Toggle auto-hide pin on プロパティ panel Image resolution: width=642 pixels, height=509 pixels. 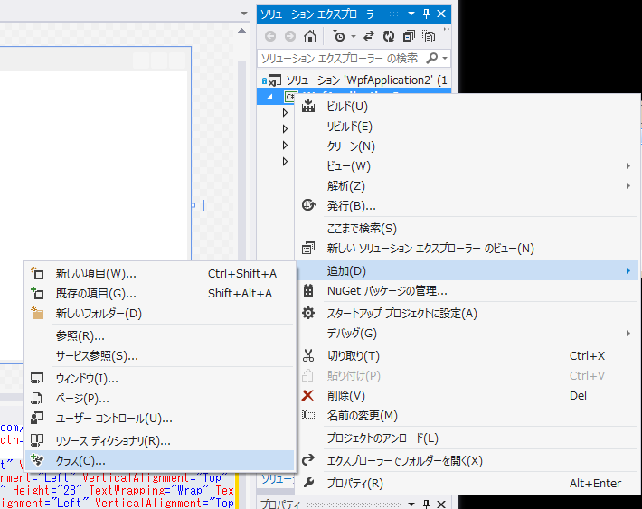click(426, 504)
